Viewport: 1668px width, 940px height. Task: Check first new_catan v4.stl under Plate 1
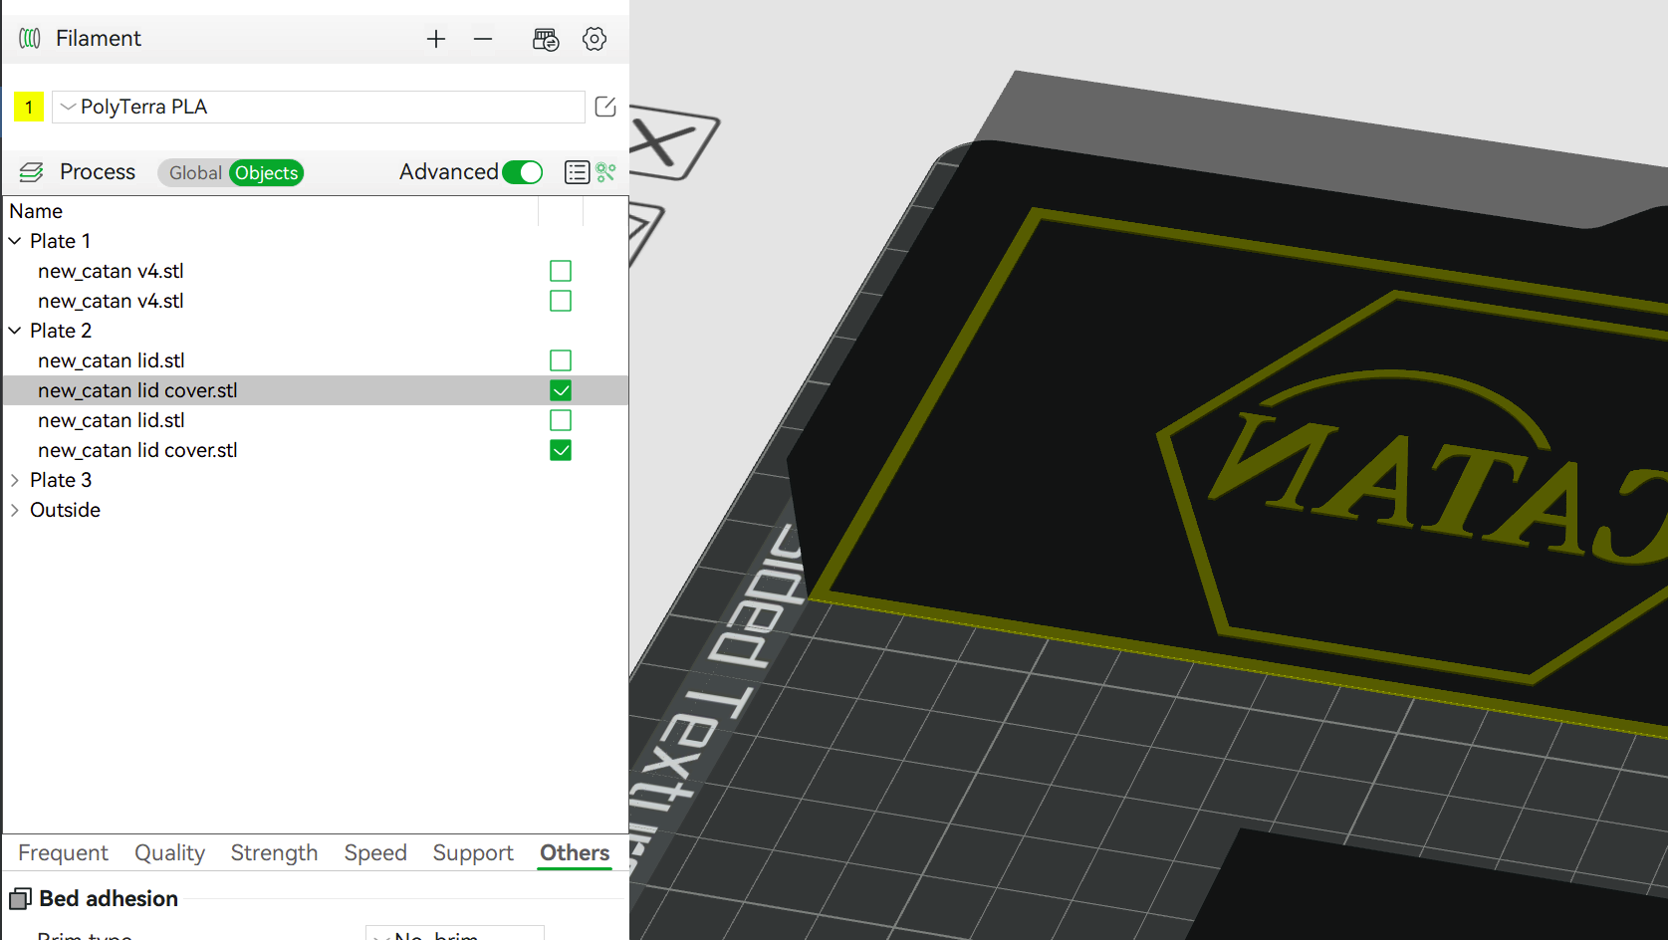561,271
